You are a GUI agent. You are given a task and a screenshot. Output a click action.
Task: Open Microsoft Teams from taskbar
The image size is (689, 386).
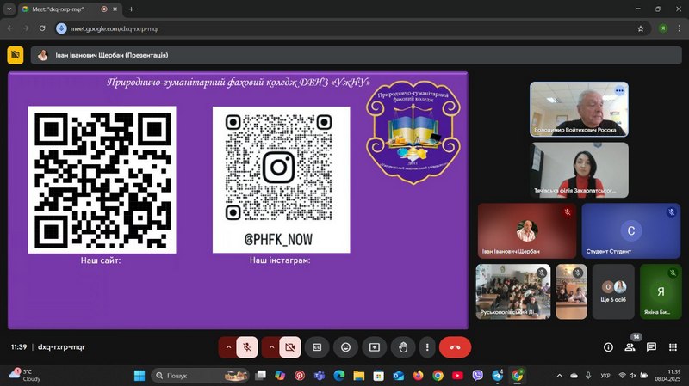320,376
